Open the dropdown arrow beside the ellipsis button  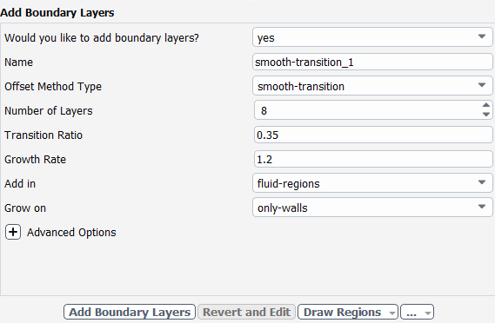pyautogui.click(x=428, y=313)
